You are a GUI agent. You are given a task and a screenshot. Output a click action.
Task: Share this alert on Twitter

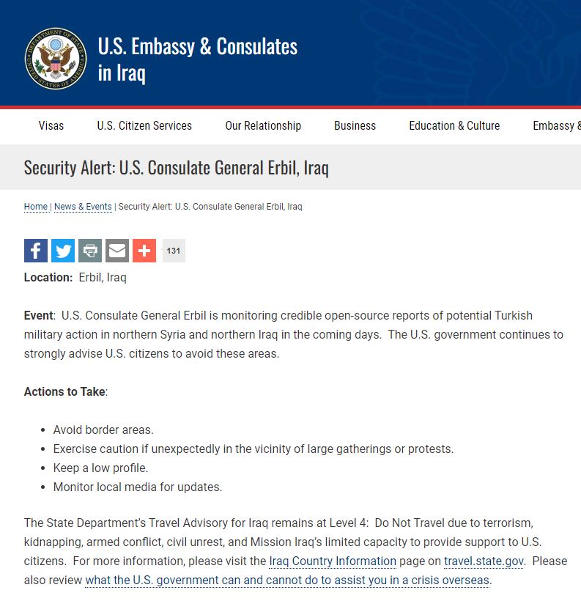point(63,251)
